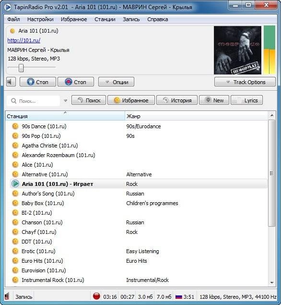Click the green play icon for Aria 101
The width and height of the screenshot is (281, 305).
pos(15,184)
